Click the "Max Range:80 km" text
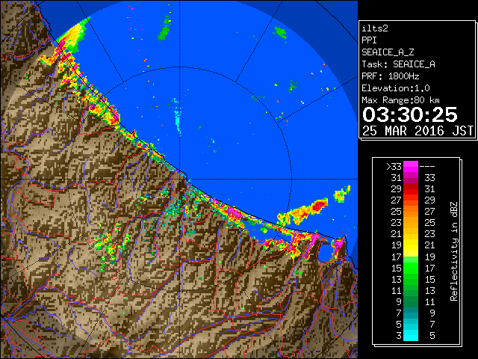 point(400,100)
